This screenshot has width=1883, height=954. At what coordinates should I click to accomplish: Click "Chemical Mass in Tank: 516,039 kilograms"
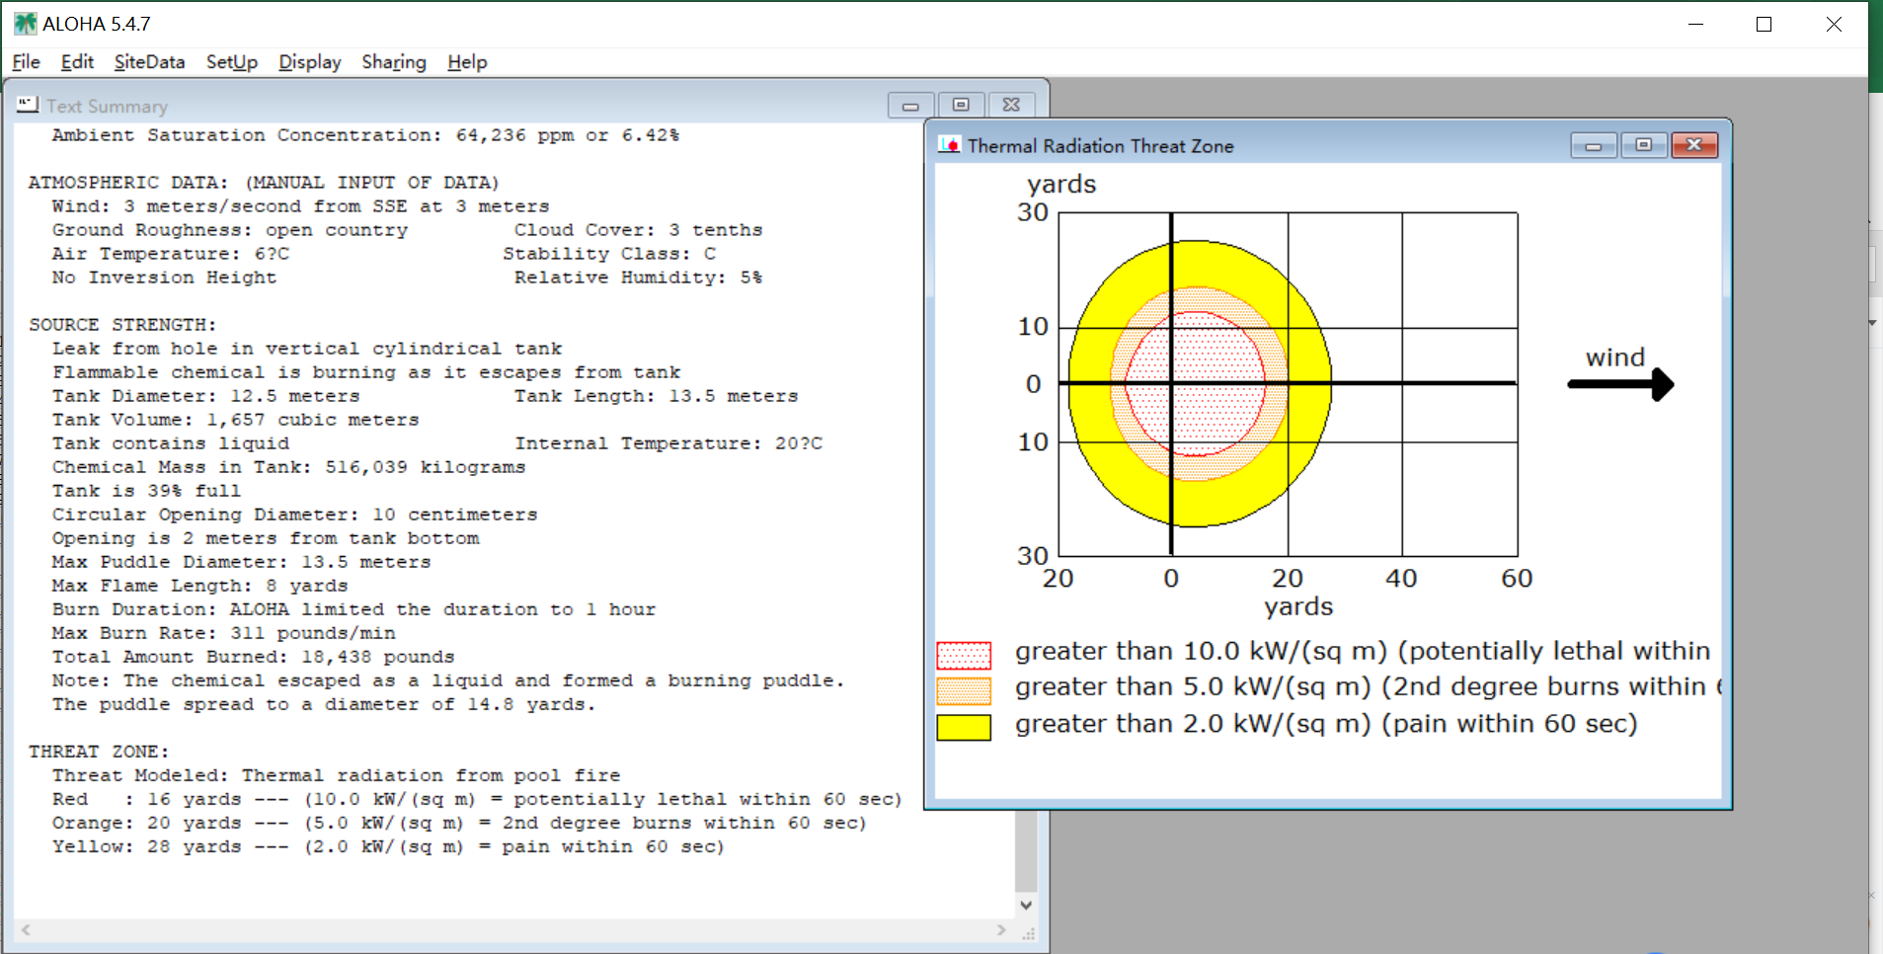(289, 467)
